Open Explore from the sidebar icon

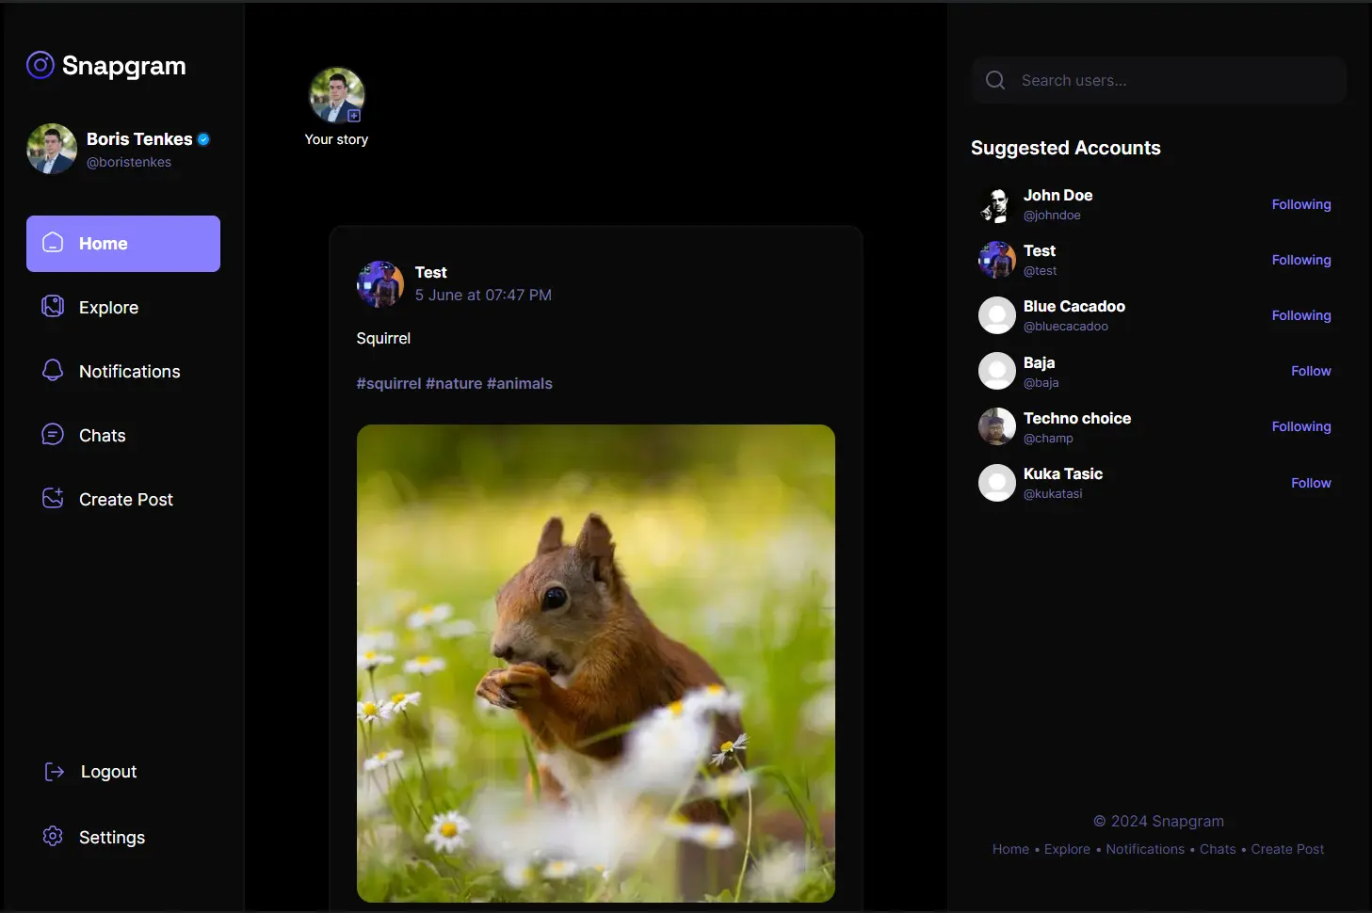(53, 307)
